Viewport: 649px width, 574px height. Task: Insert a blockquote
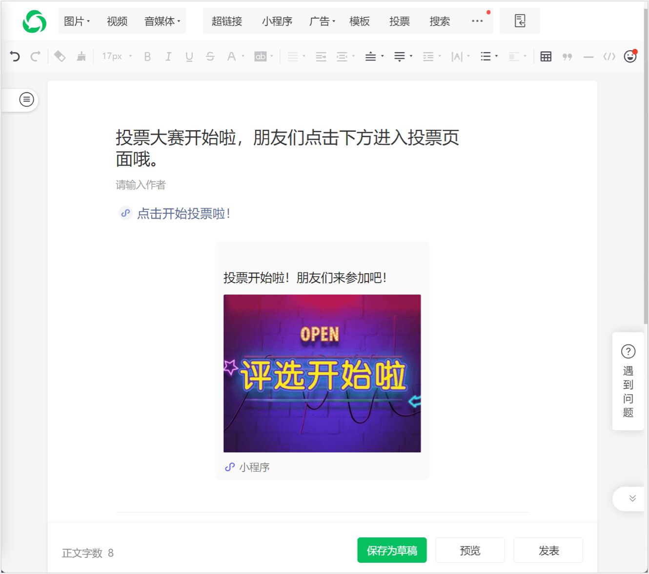567,57
